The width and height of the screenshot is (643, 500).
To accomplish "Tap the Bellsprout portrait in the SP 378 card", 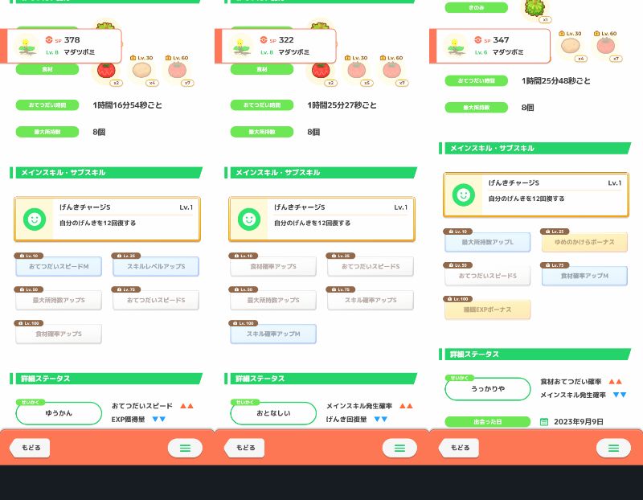I will (27, 47).
